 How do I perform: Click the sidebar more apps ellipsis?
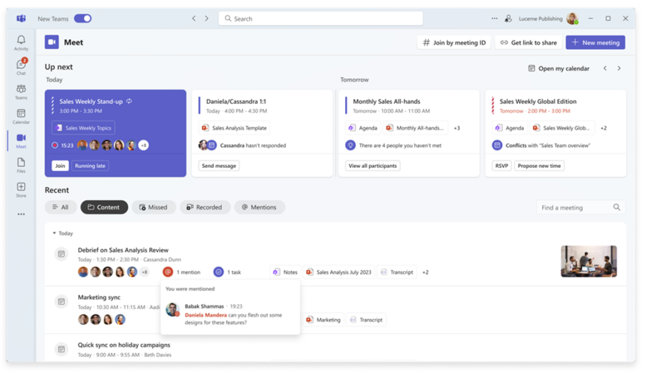click(21, 215)
